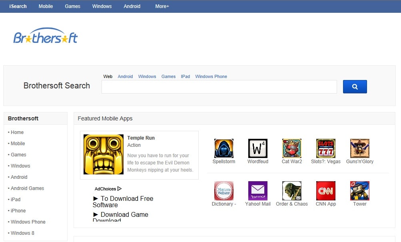Click the Featured Mobile Apps heading
401x242 pixels.
(x=105, y=118)
